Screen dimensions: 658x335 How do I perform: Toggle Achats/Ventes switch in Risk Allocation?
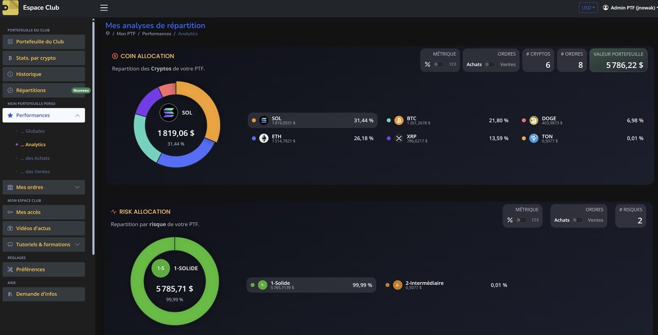pyautogui.click(x=577, y=220)
